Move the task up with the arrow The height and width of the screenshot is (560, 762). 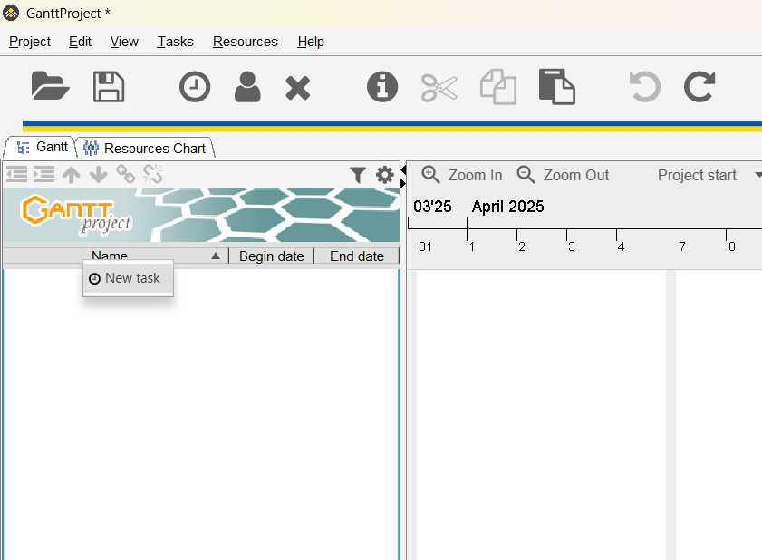tap(72, 175)
